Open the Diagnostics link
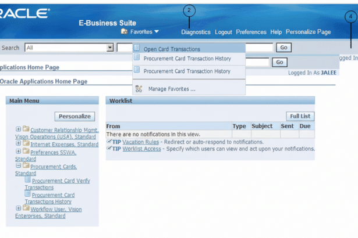The height and width of the screenshot is (238, 358). (196, 32)
